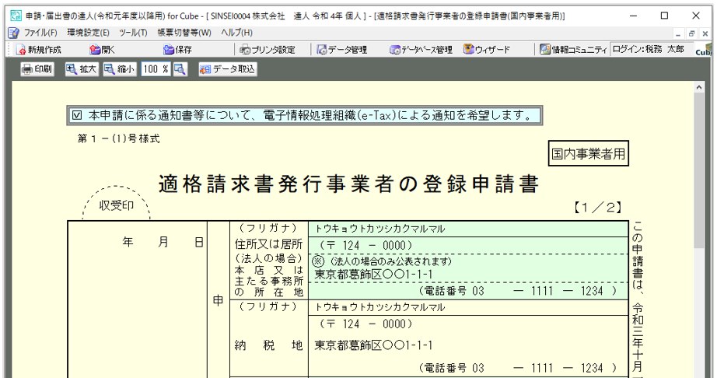The image size is (717, 378).
Task: Zoom out with 縮小
Action: 120,69
